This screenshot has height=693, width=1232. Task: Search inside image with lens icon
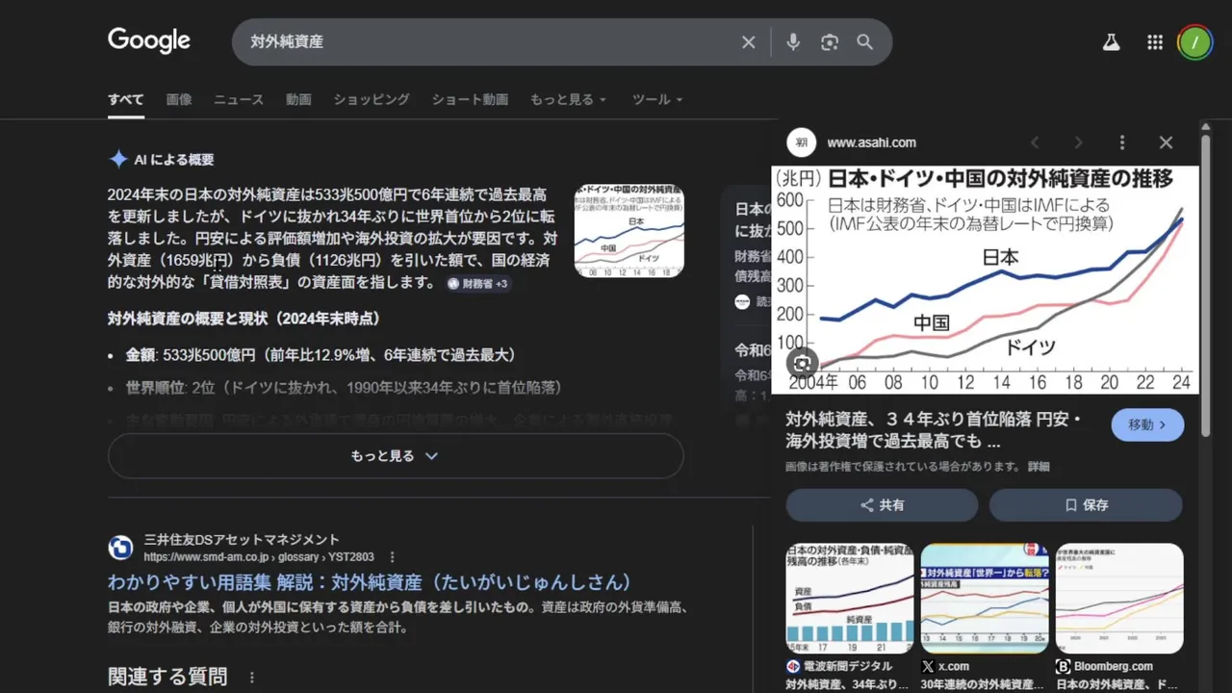coord(803,363)
